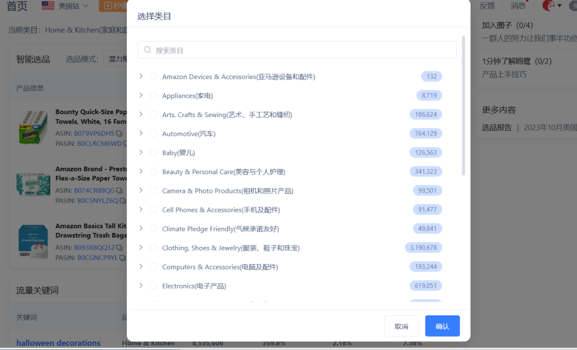Open Amazon Basics trash bags thumbnail
Viewport: 577px width, 350px height.
(x=33, y=241)
